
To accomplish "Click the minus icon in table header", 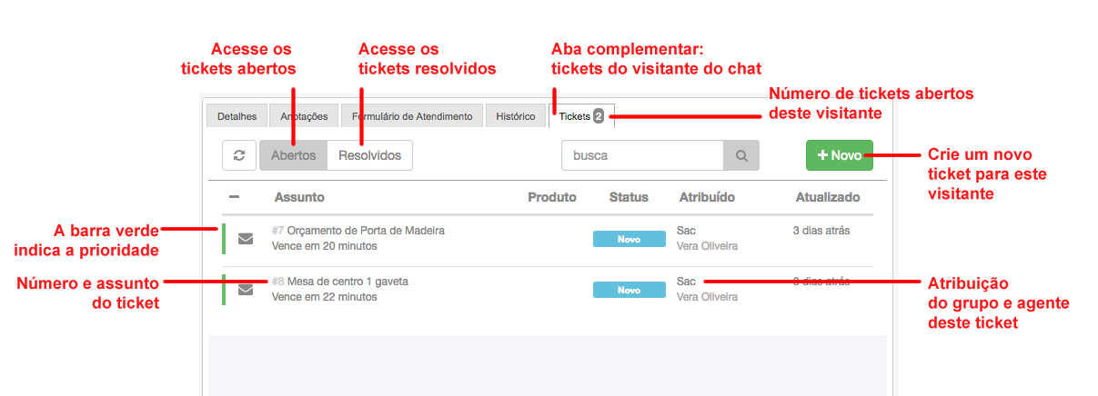I will (x=234, y=197).
